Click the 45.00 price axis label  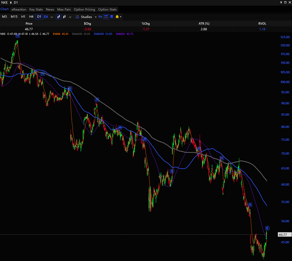(285, 242)
